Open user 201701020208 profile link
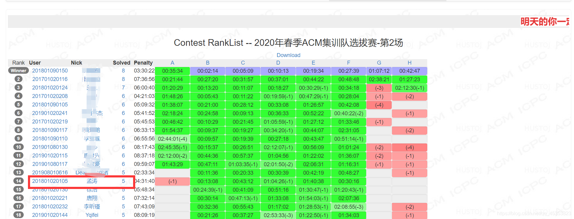The height and width of the screenshot is (219, 574). coord(50,96)
